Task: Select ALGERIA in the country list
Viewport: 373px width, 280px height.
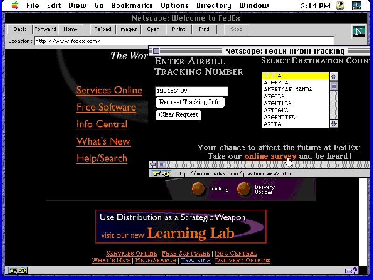Action: (x=296, y=83)
